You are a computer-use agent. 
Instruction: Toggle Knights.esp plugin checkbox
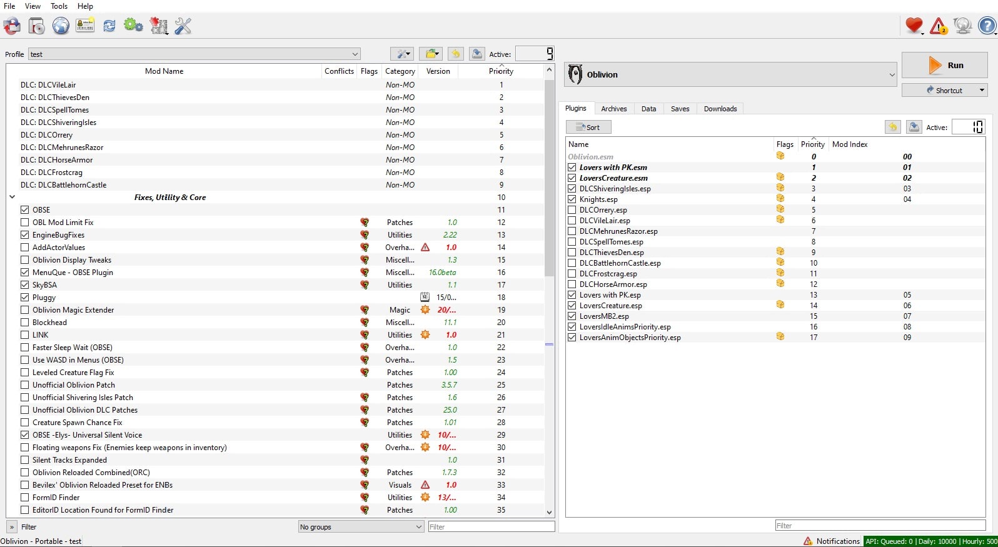572,199
